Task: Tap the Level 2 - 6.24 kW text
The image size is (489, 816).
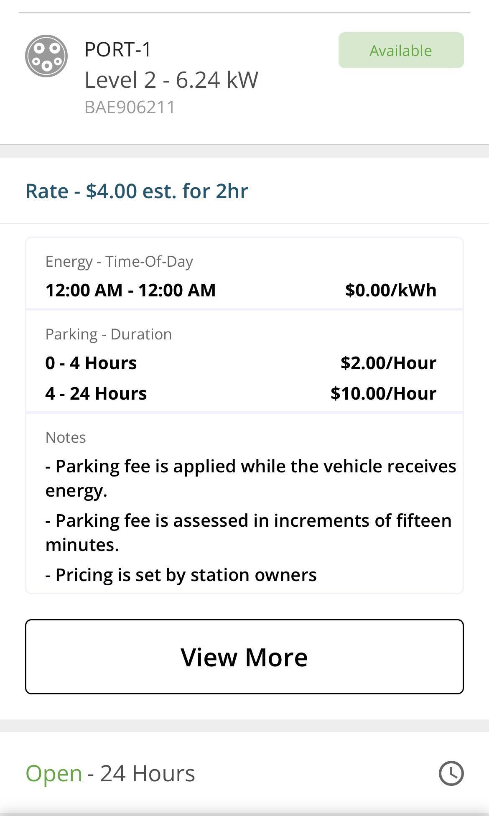Action: point(171,80)
